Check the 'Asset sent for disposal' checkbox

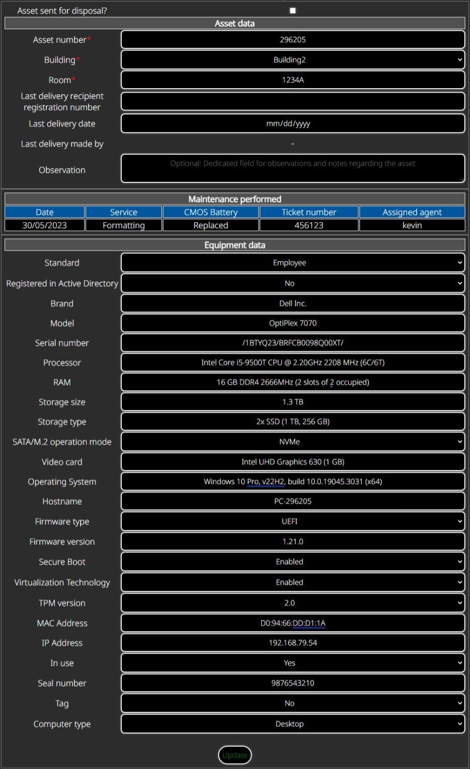(x=292, y=10)
